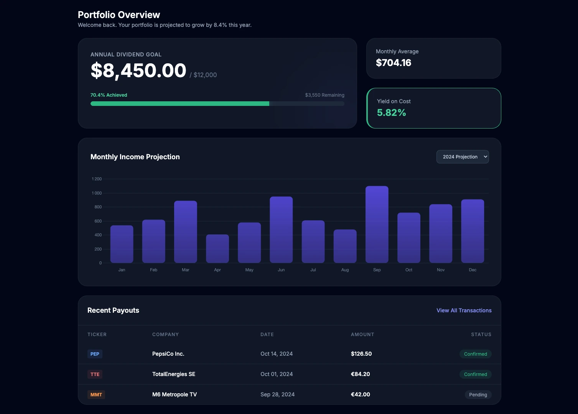Click the $8,450.00 dividend goal amount
Screen dimensions: 578x414
tap(138, 71)
